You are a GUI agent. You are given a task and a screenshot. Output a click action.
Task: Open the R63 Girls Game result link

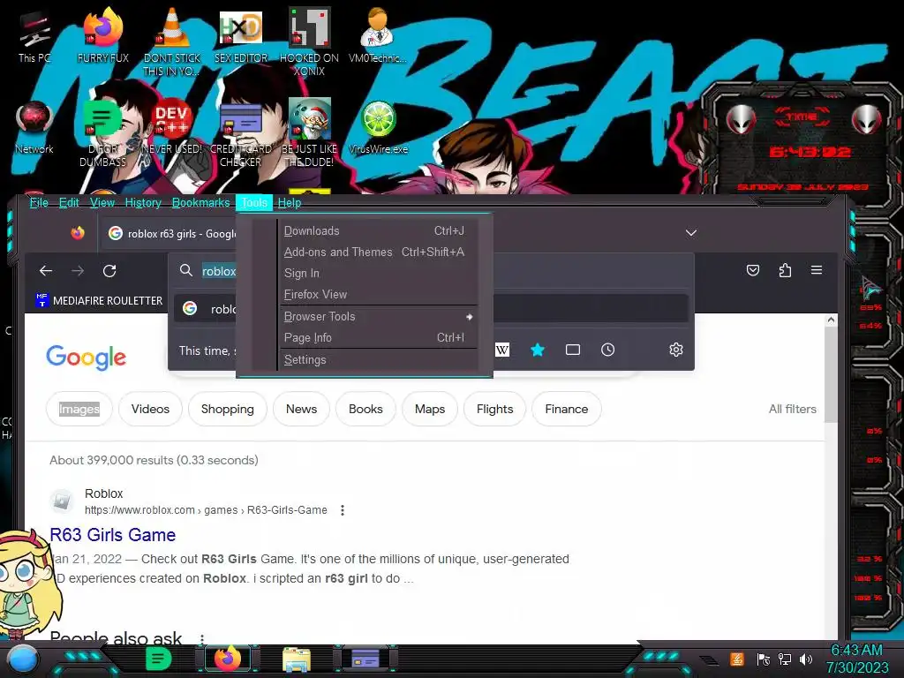(x=112, y=534)
